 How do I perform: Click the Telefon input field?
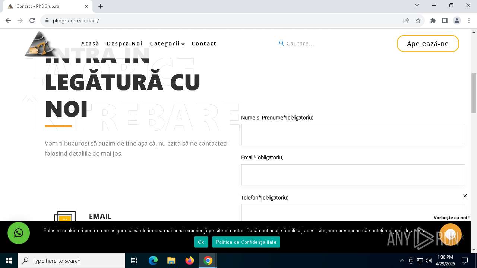353,213
